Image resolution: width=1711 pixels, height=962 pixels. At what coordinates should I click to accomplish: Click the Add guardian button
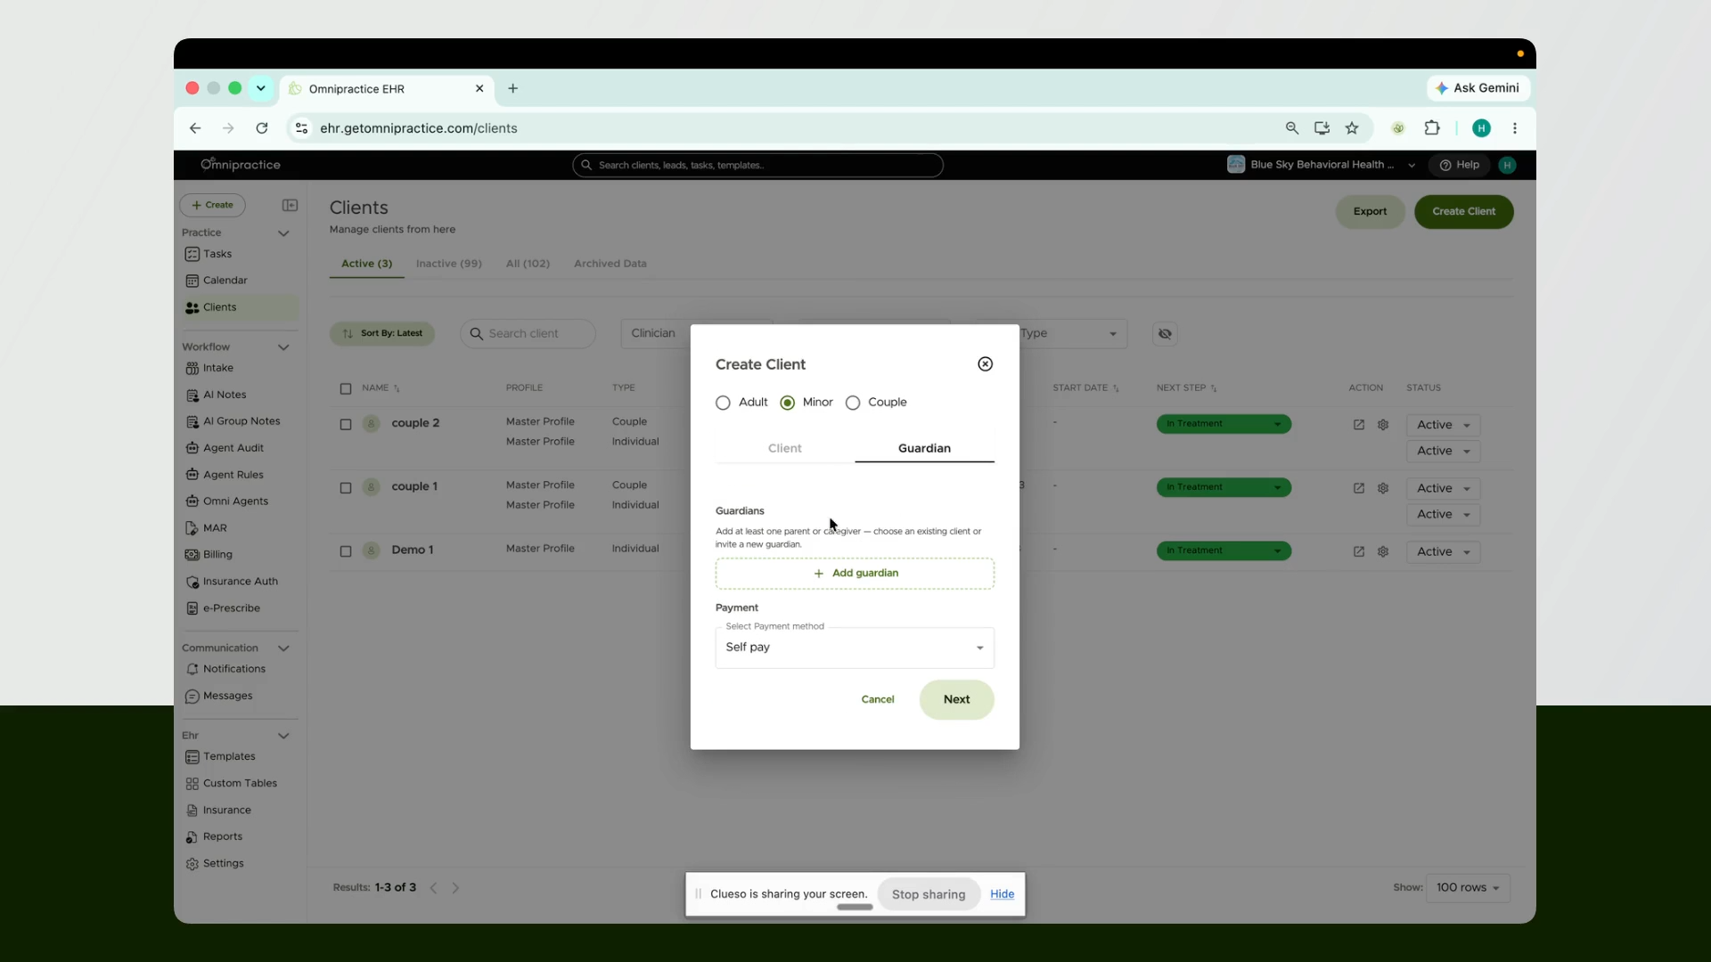(855, 574)
